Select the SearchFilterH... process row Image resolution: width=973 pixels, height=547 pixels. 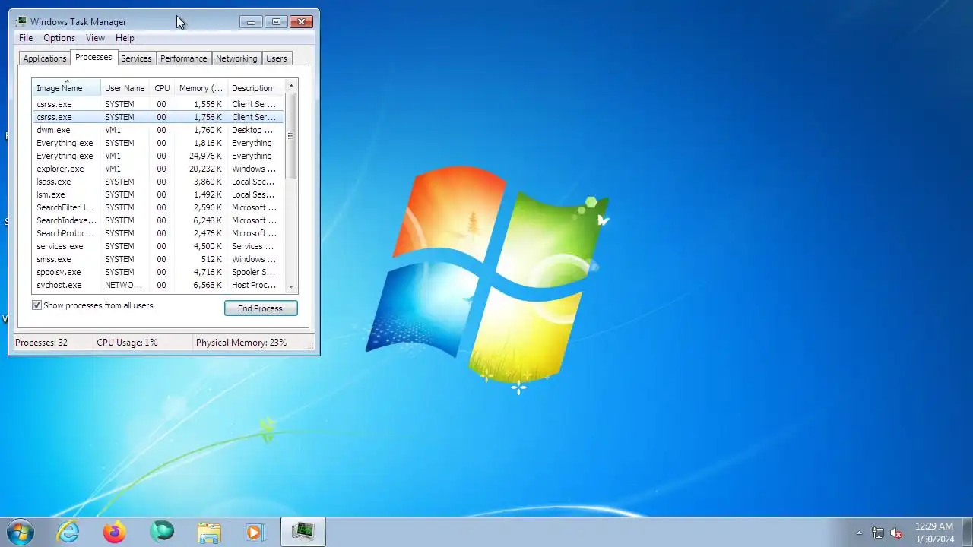(158, 207)
